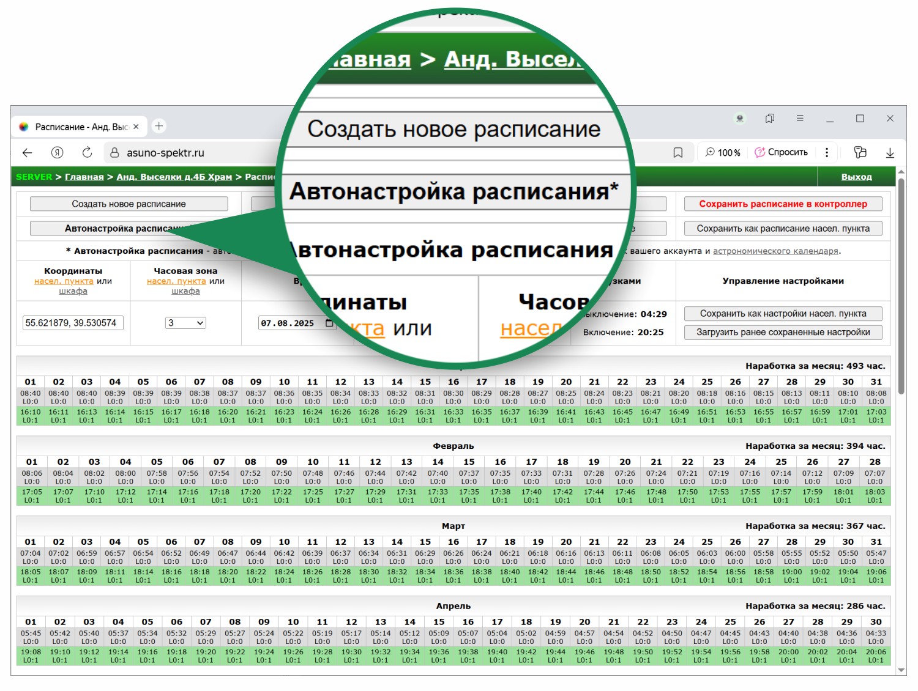Click Создать новое расписание

pos(128,204)
